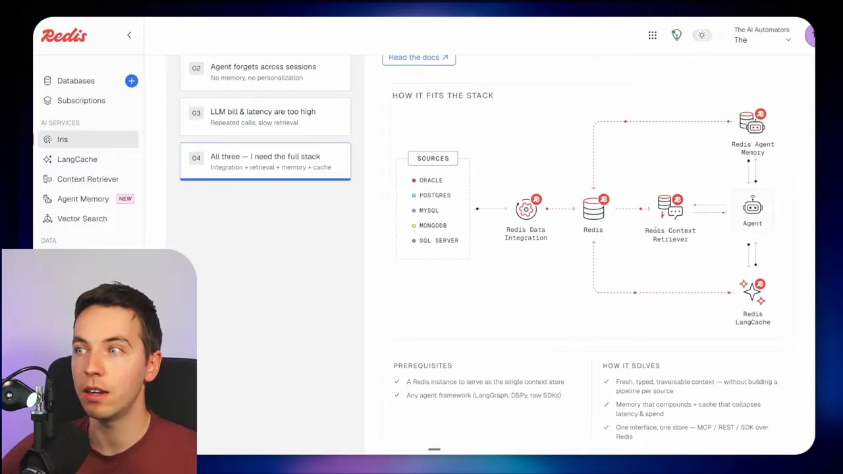The width and height of the screenshot is (843, 474).
Task: Click the Redis Data Integration gear icon
Action: [527, 208]
